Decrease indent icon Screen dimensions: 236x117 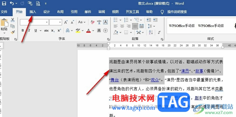149,20
